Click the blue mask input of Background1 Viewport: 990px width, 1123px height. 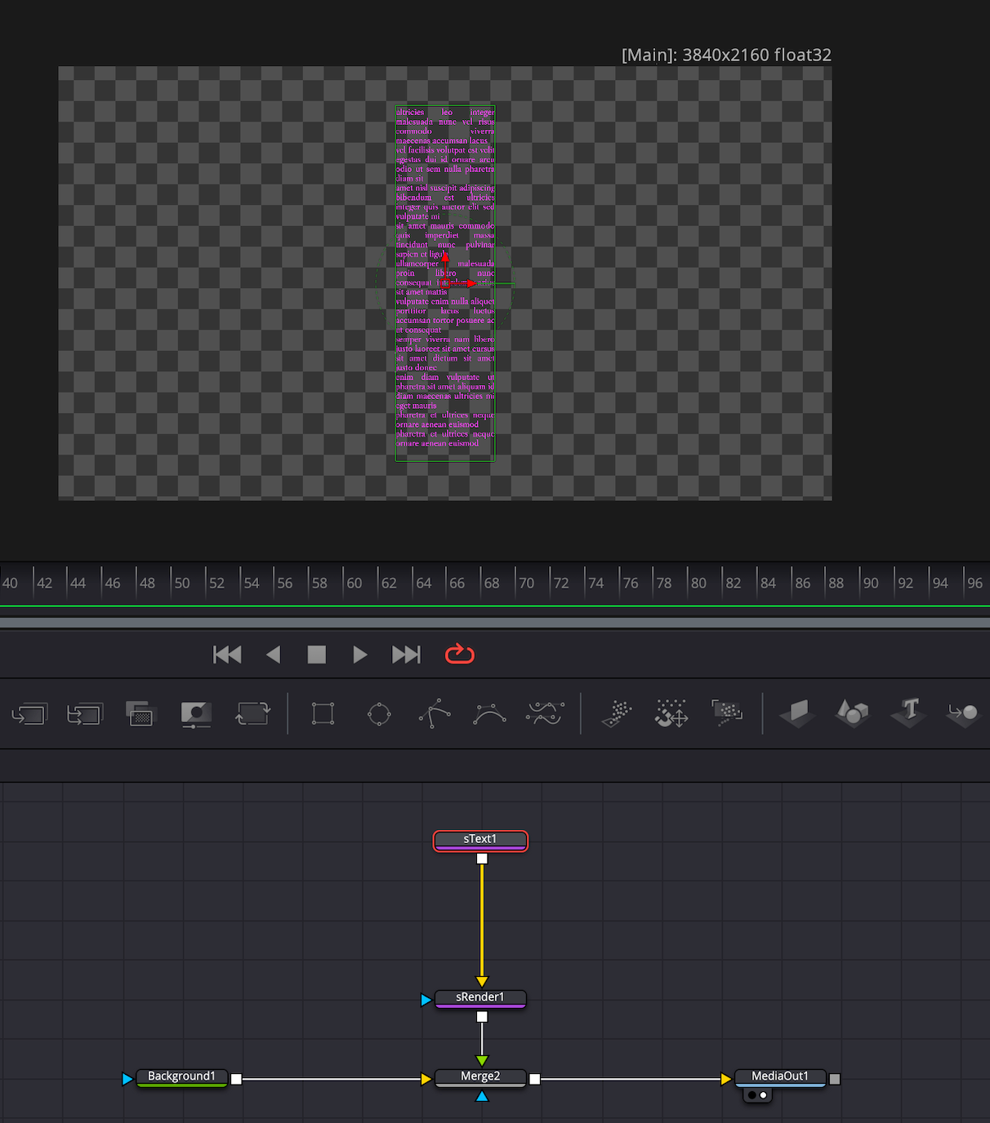coord(127,1079)
